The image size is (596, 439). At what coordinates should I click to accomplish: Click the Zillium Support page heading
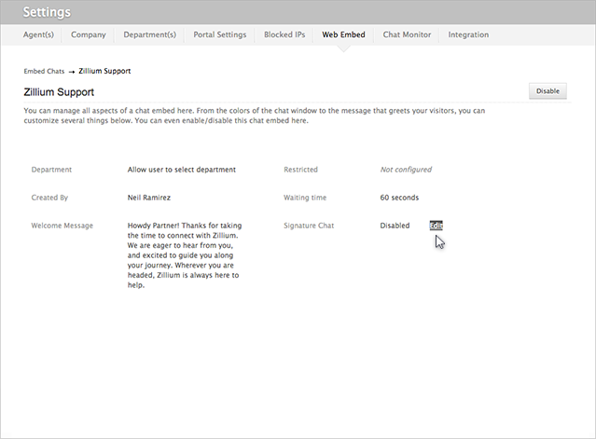[x=59, y=92]
